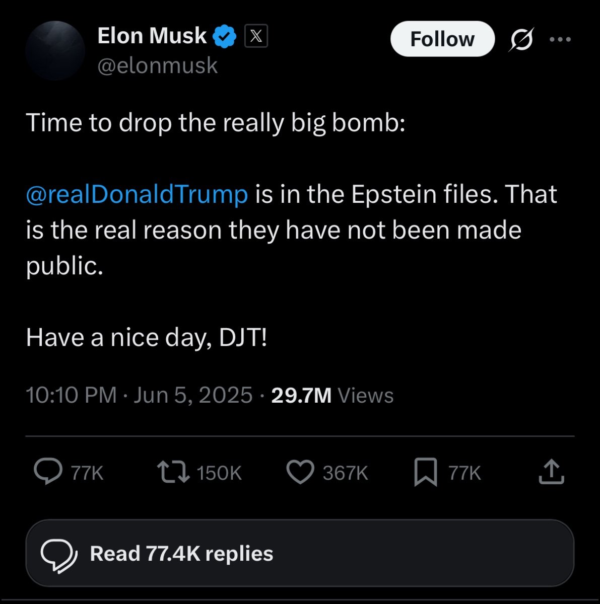Bookmark the tweet using the bookmark icon
Image resolution: width=600 pixels, height=604 pixels.
pos(426,473)
